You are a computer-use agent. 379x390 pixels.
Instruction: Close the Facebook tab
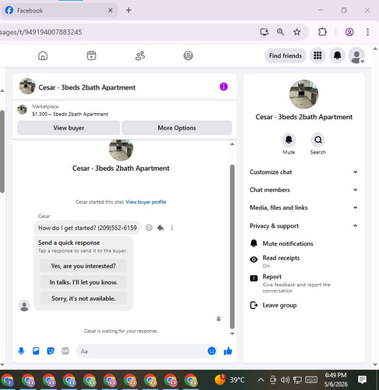pyautogui.click(x=111, y=10)
